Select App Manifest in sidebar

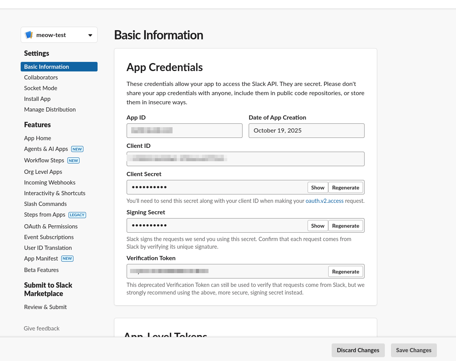click(41, 259)
